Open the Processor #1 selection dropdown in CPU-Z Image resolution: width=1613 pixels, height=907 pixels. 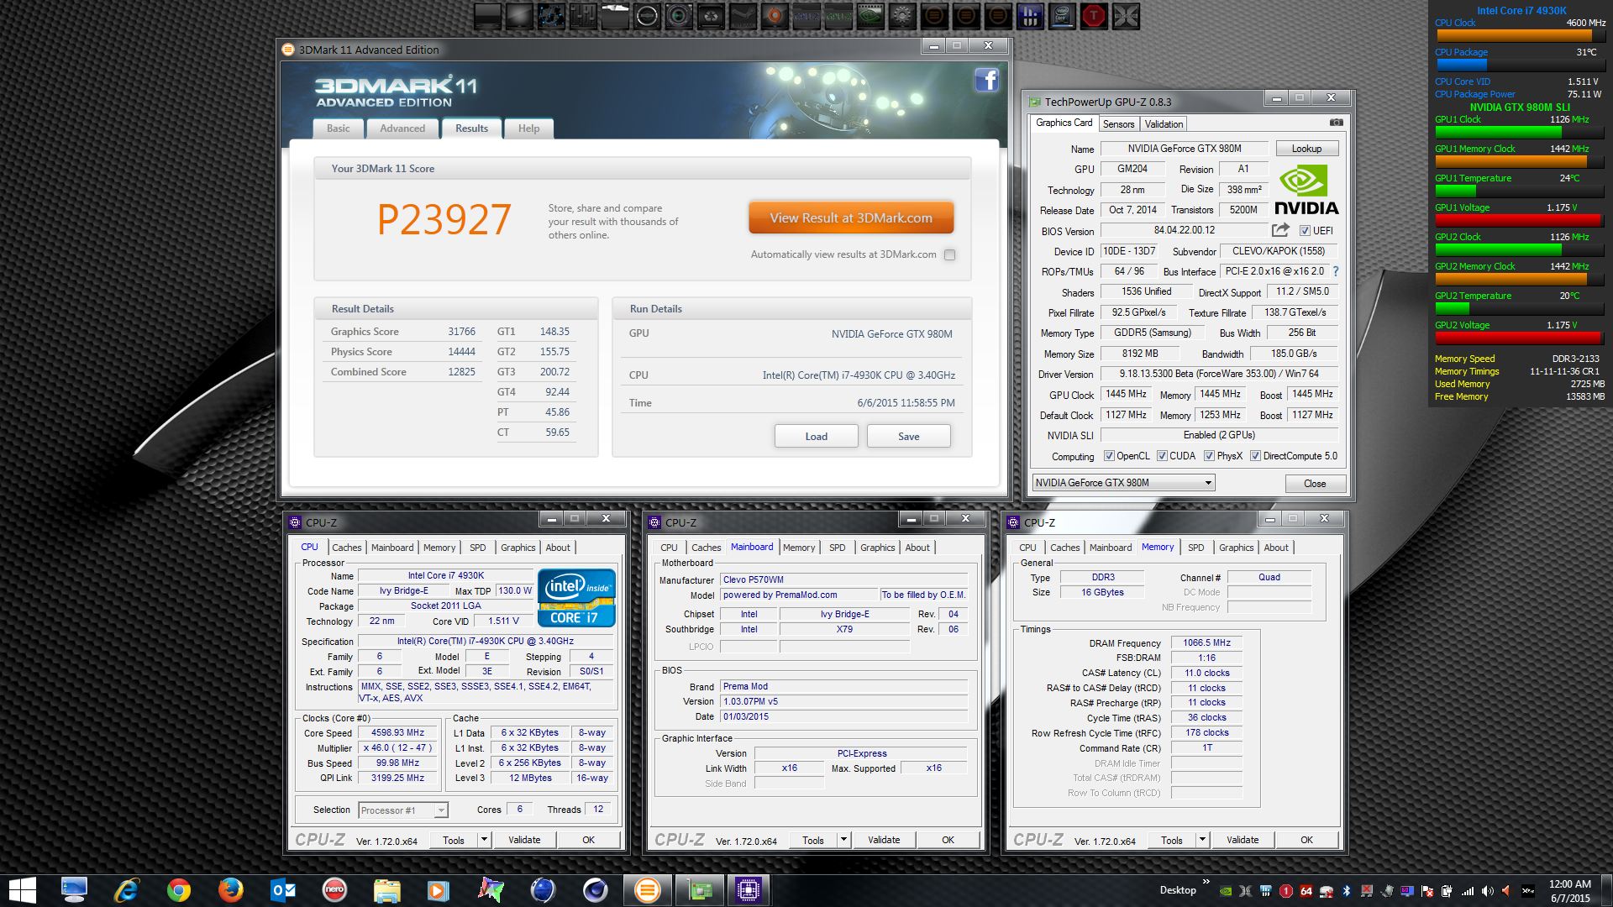pyautogui.click(x=403, y=810)
